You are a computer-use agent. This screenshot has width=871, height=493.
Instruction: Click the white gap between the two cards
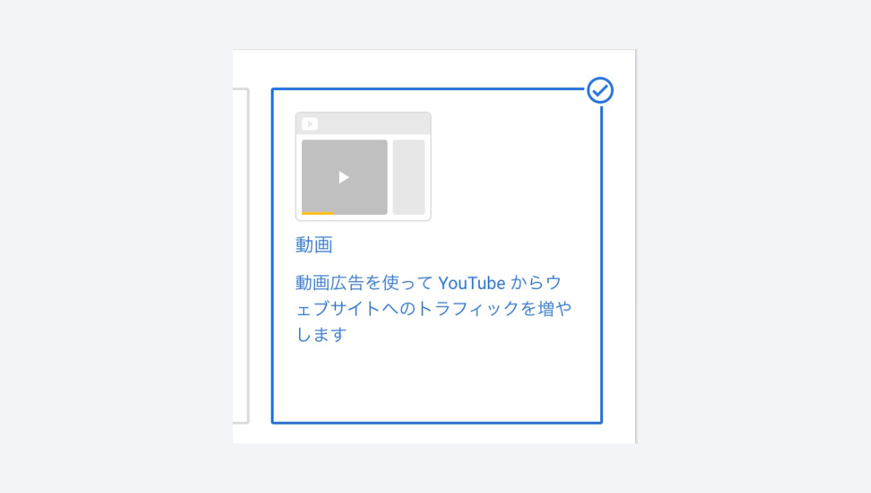pos(261,256)
